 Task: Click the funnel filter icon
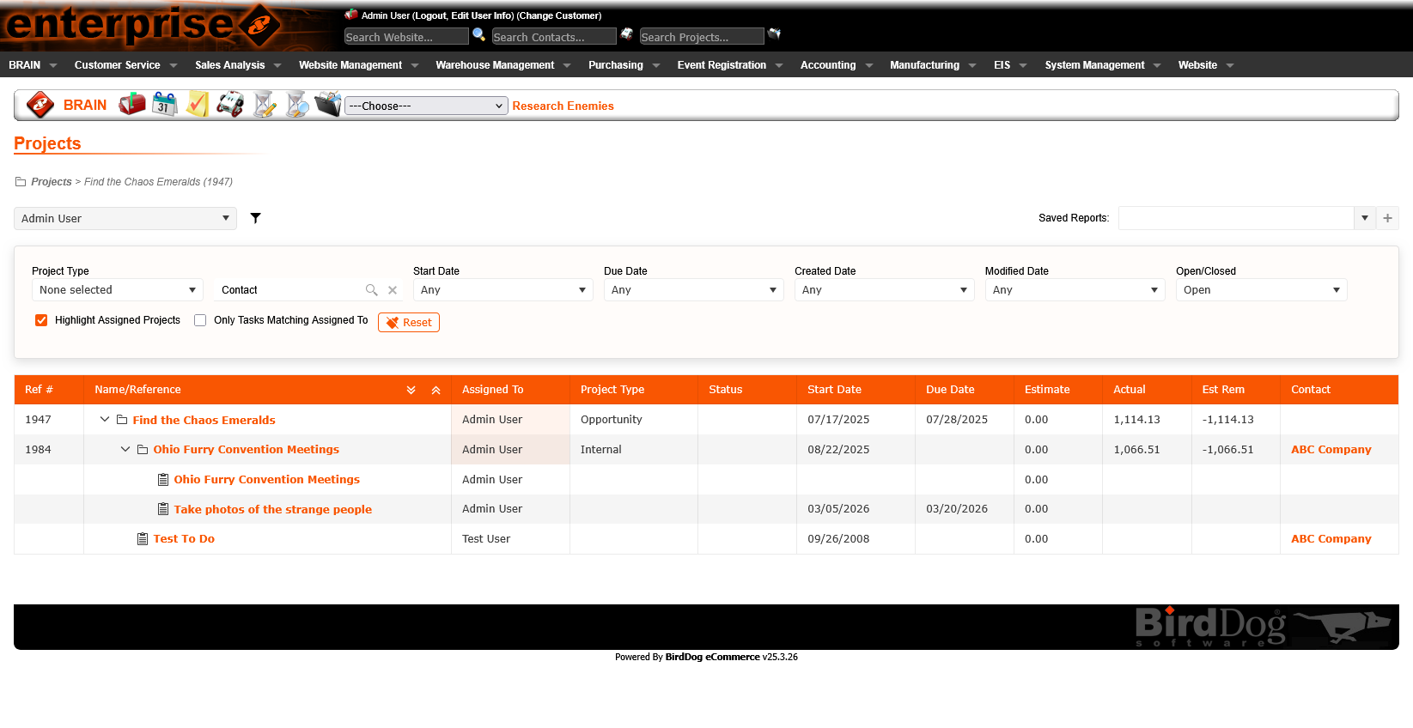(255, 218)
